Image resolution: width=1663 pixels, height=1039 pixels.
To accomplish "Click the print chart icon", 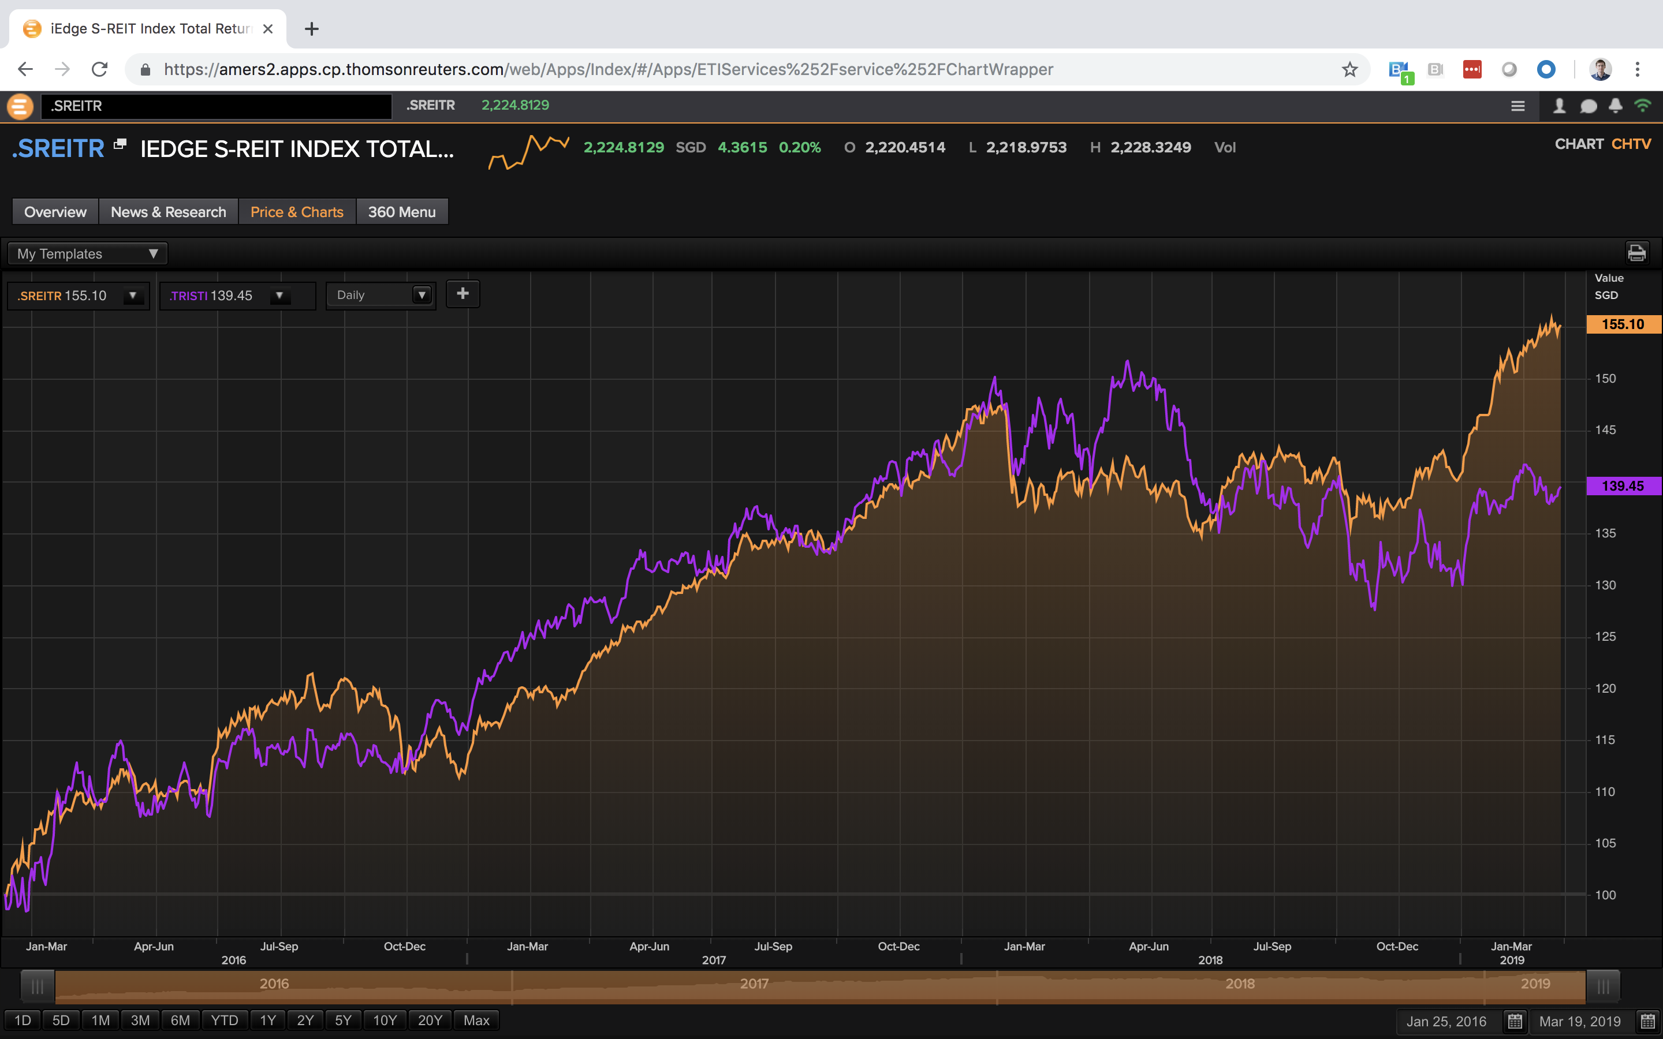I will (1636, 253).
